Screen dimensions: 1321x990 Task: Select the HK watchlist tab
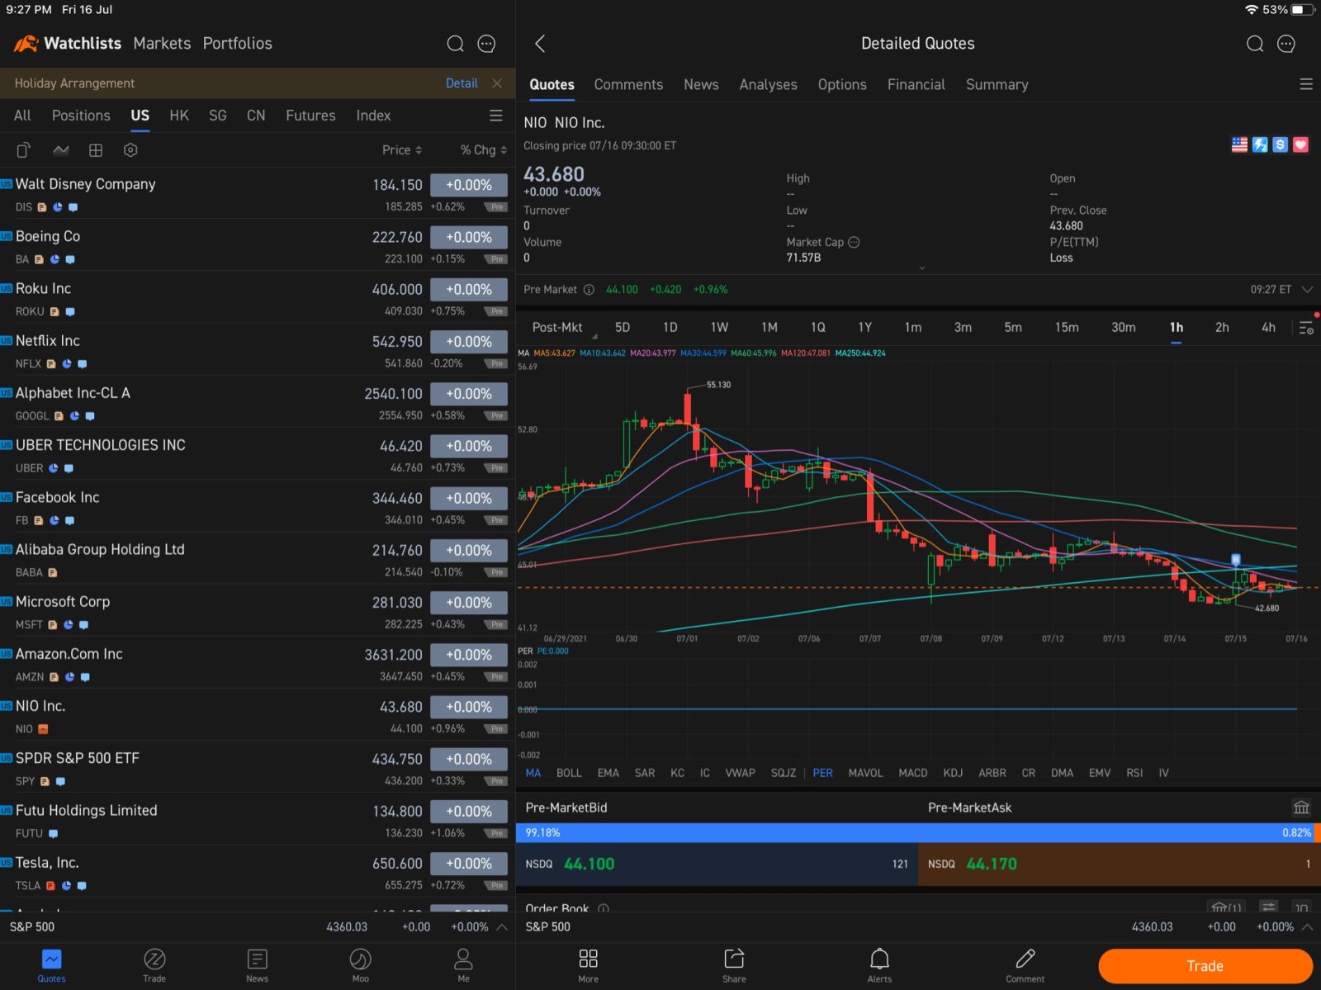coord(179,116)
